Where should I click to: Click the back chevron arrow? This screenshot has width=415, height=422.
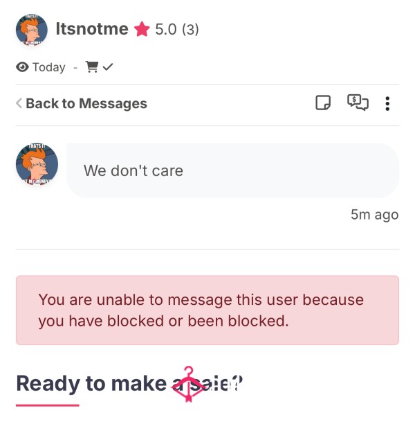tap(19, 103)
